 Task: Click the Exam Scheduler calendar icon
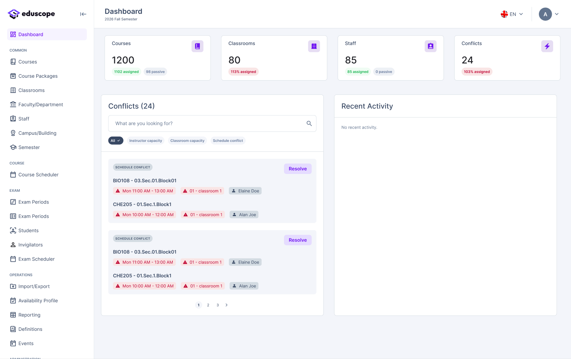tap(13, 259)
